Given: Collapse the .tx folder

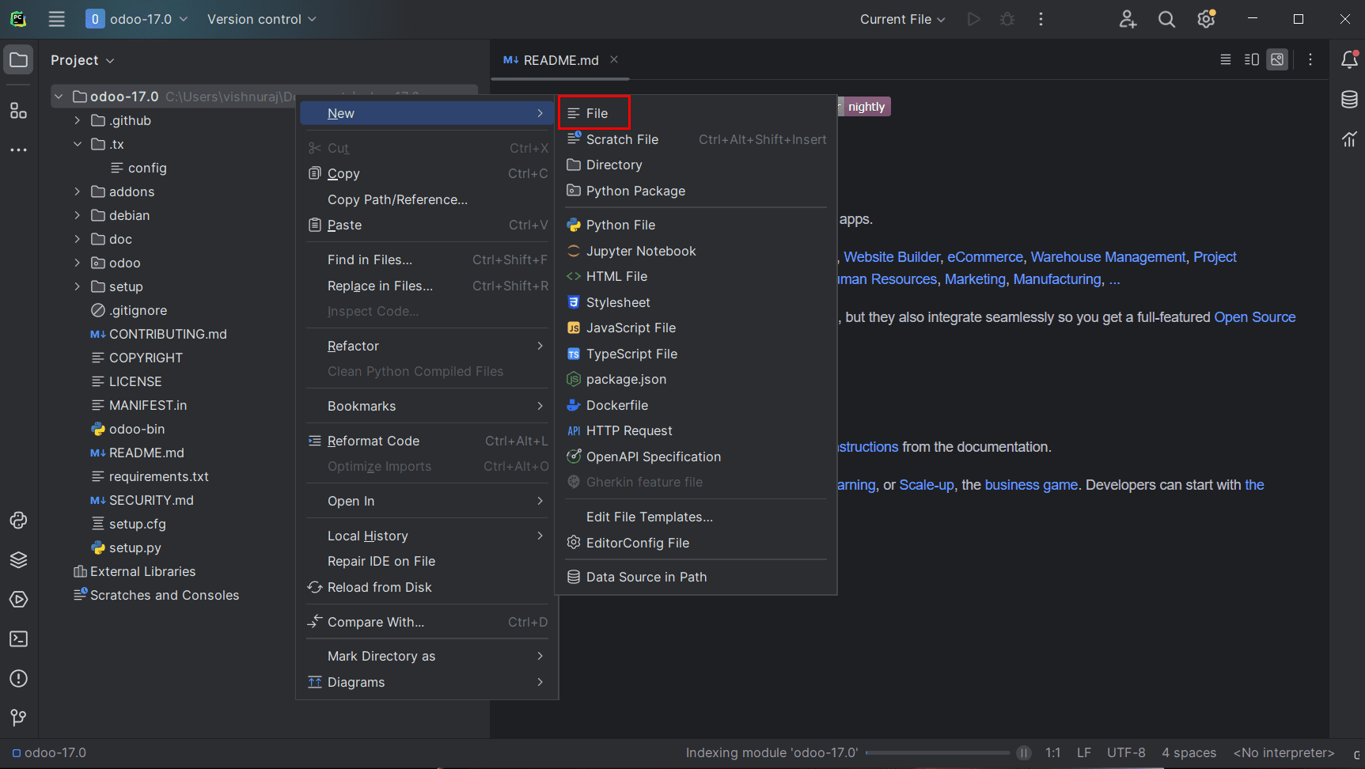Looking at the screenshot, I should (x=78, y=144).
